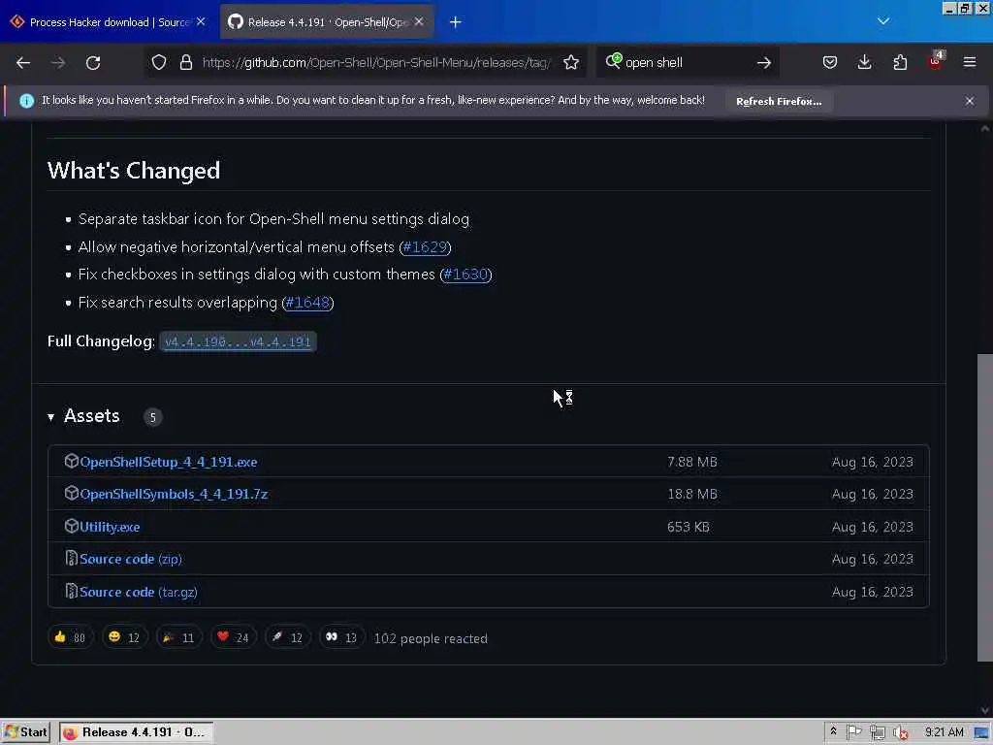Select the Release 4.4.191 Open-Shell tab
Viewport: 993px width, 745px height.
(327, 22)
